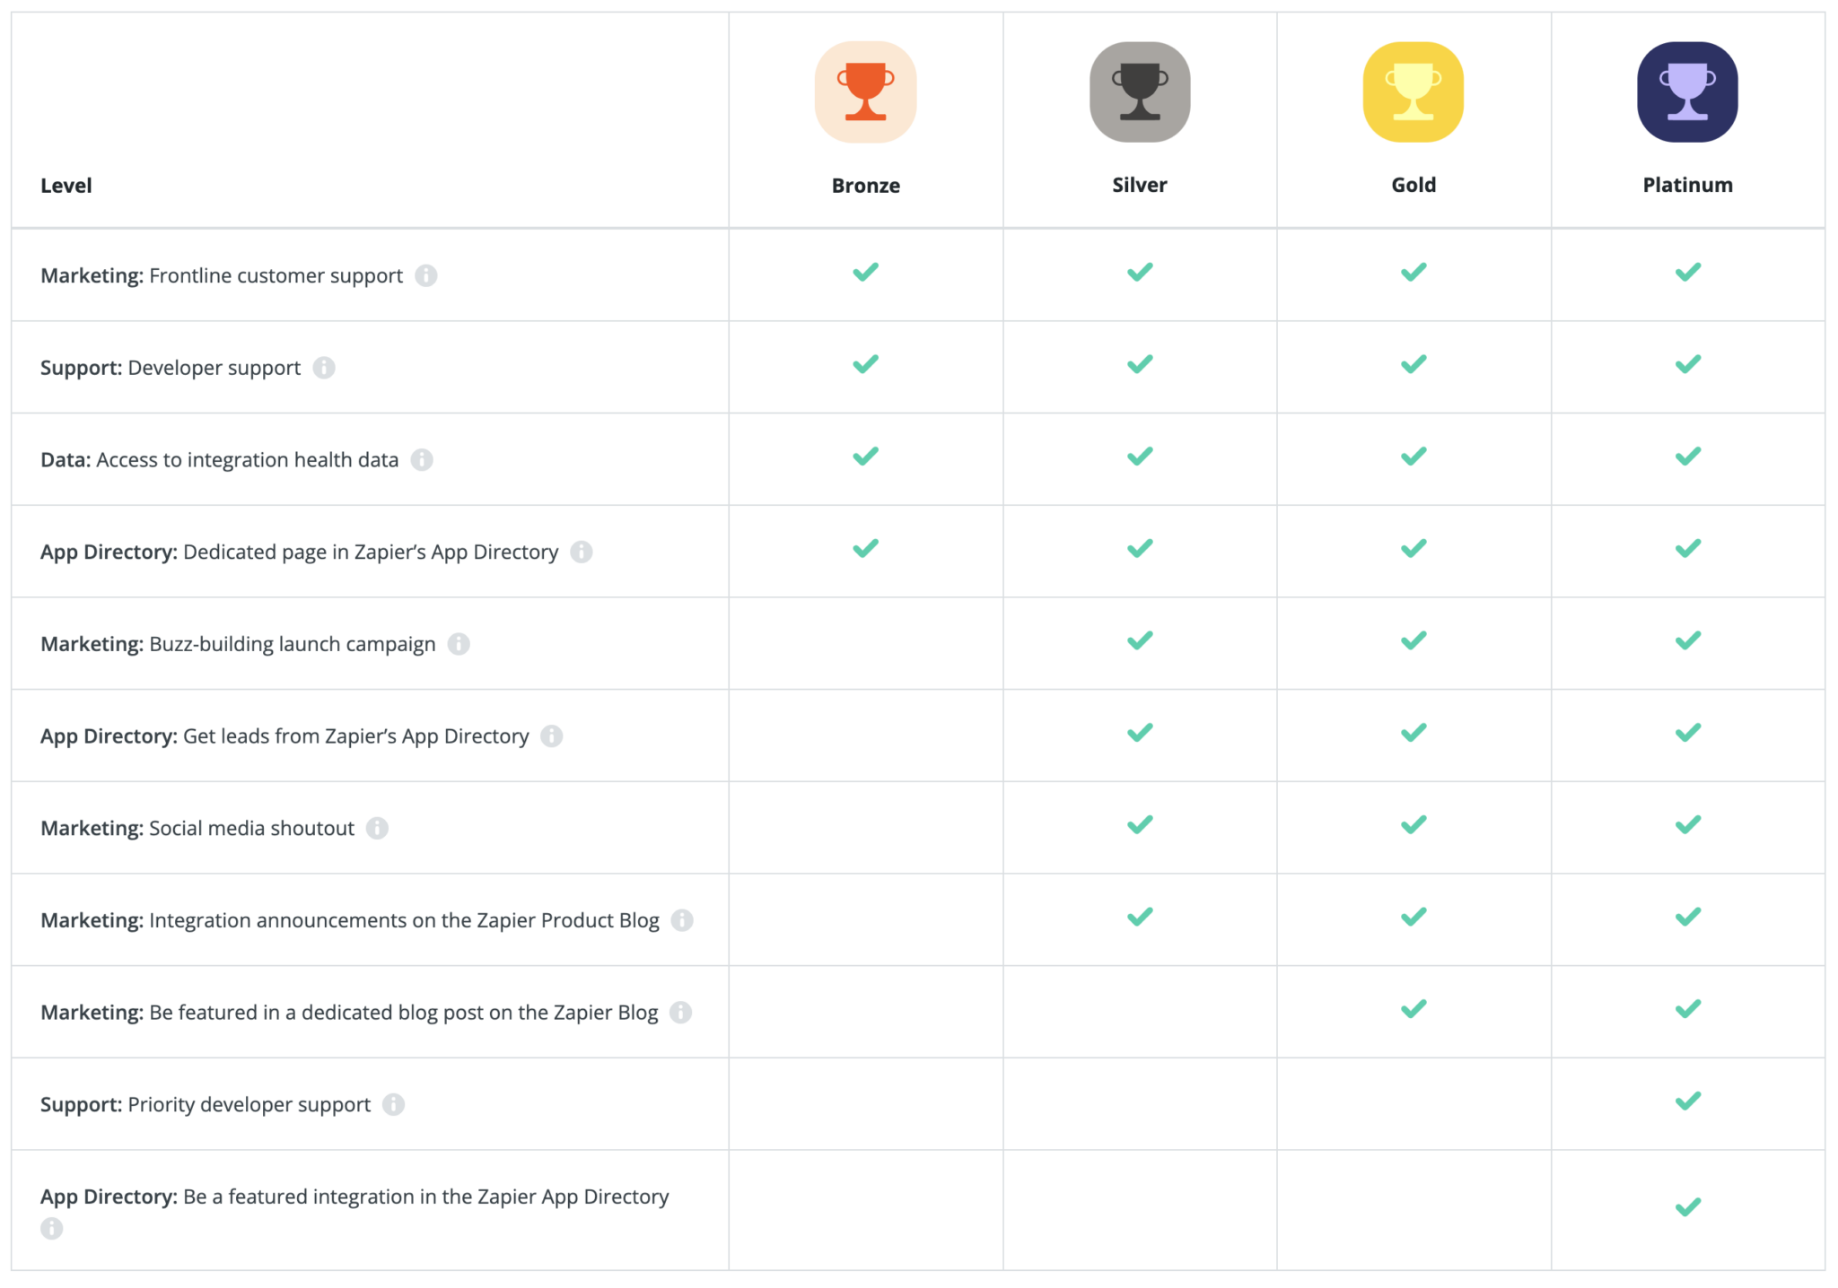Screen dimensions: 1838x1288
Task: Click the info icon for App Directory leads
Action: [554, 736]
